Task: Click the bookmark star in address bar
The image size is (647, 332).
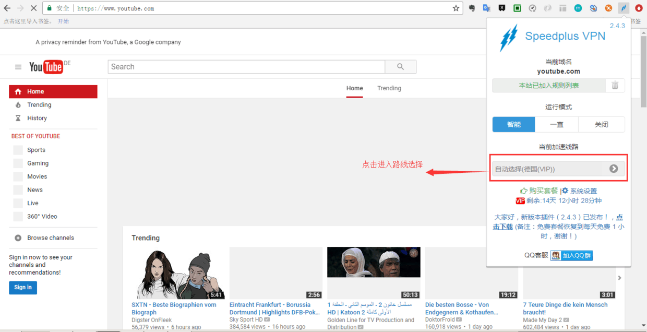Action: (x=456, y=8)
